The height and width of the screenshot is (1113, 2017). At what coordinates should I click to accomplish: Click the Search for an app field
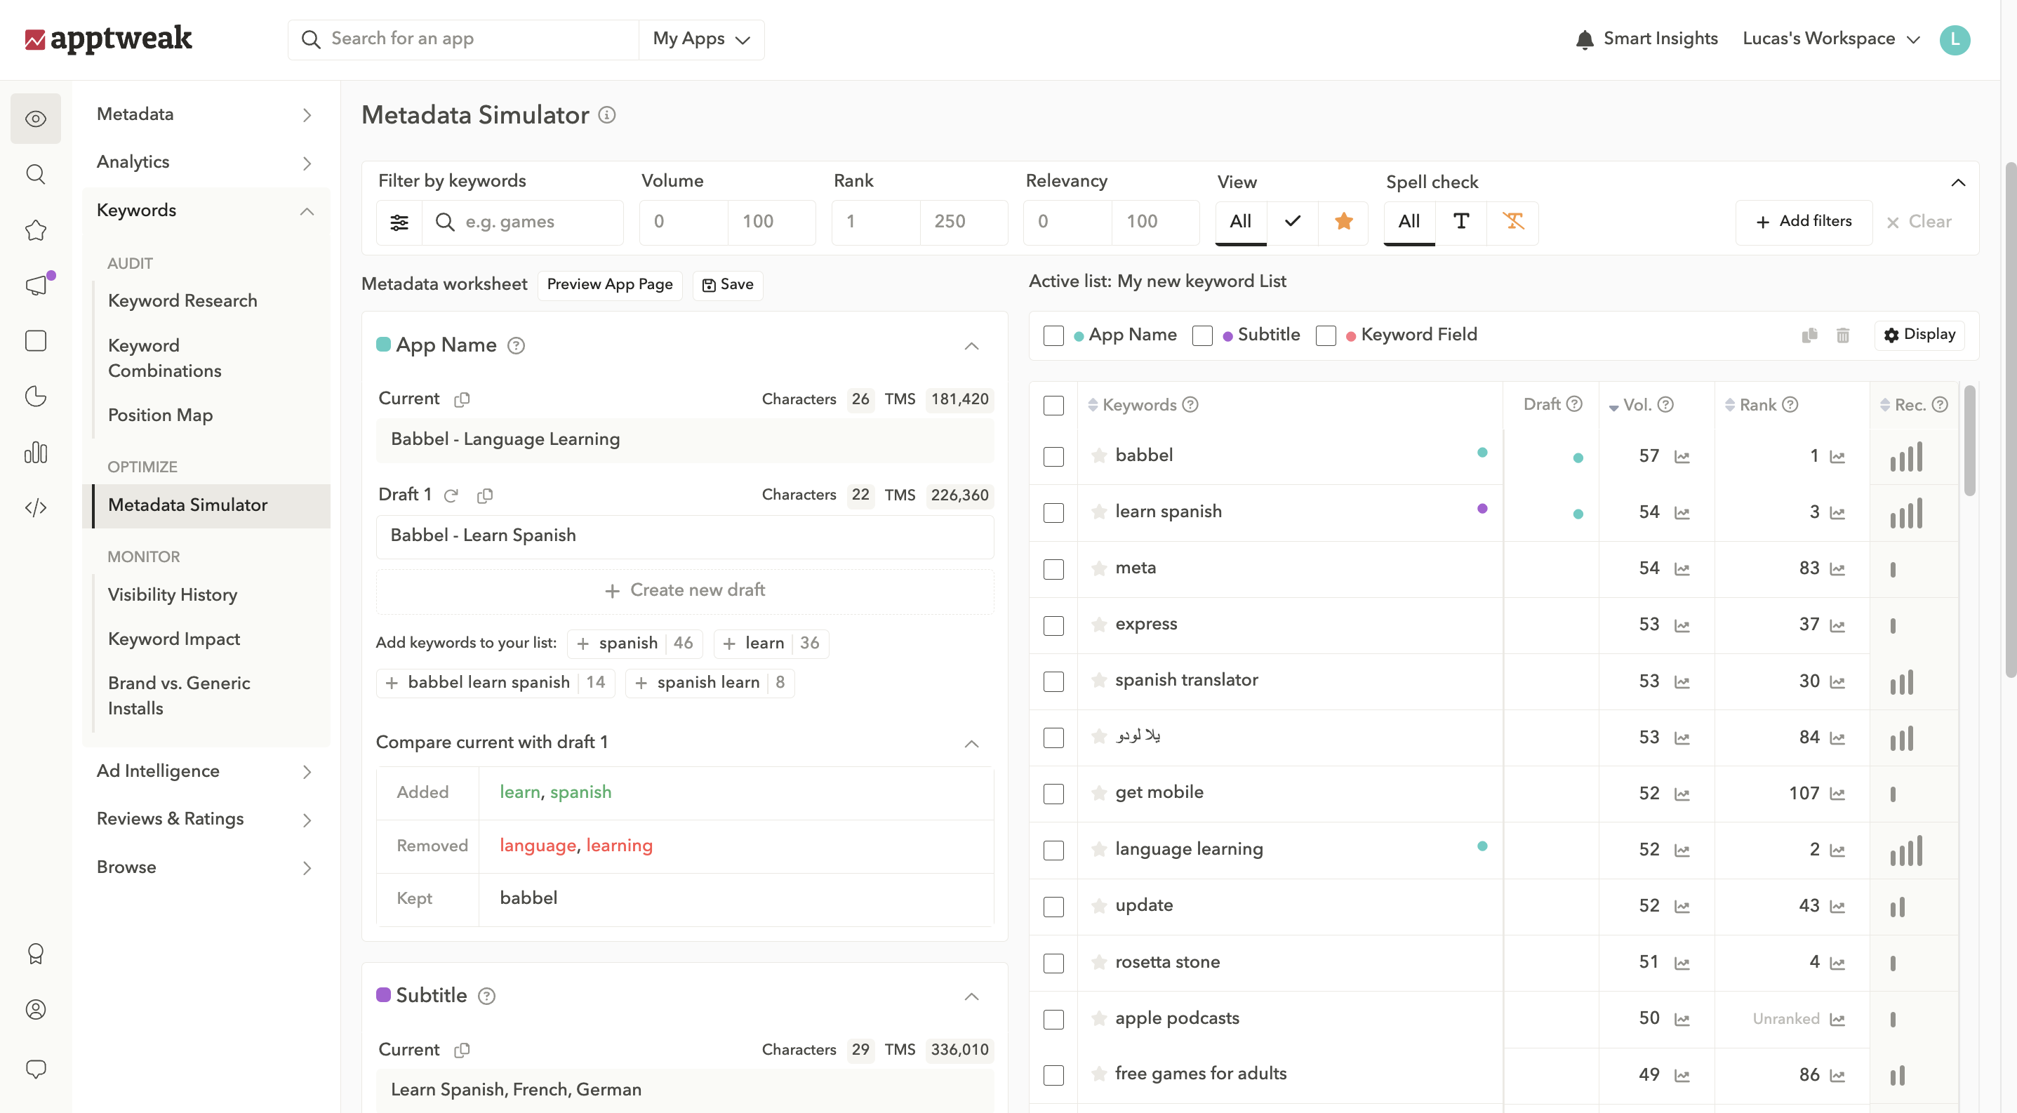(x=465, y=39)
